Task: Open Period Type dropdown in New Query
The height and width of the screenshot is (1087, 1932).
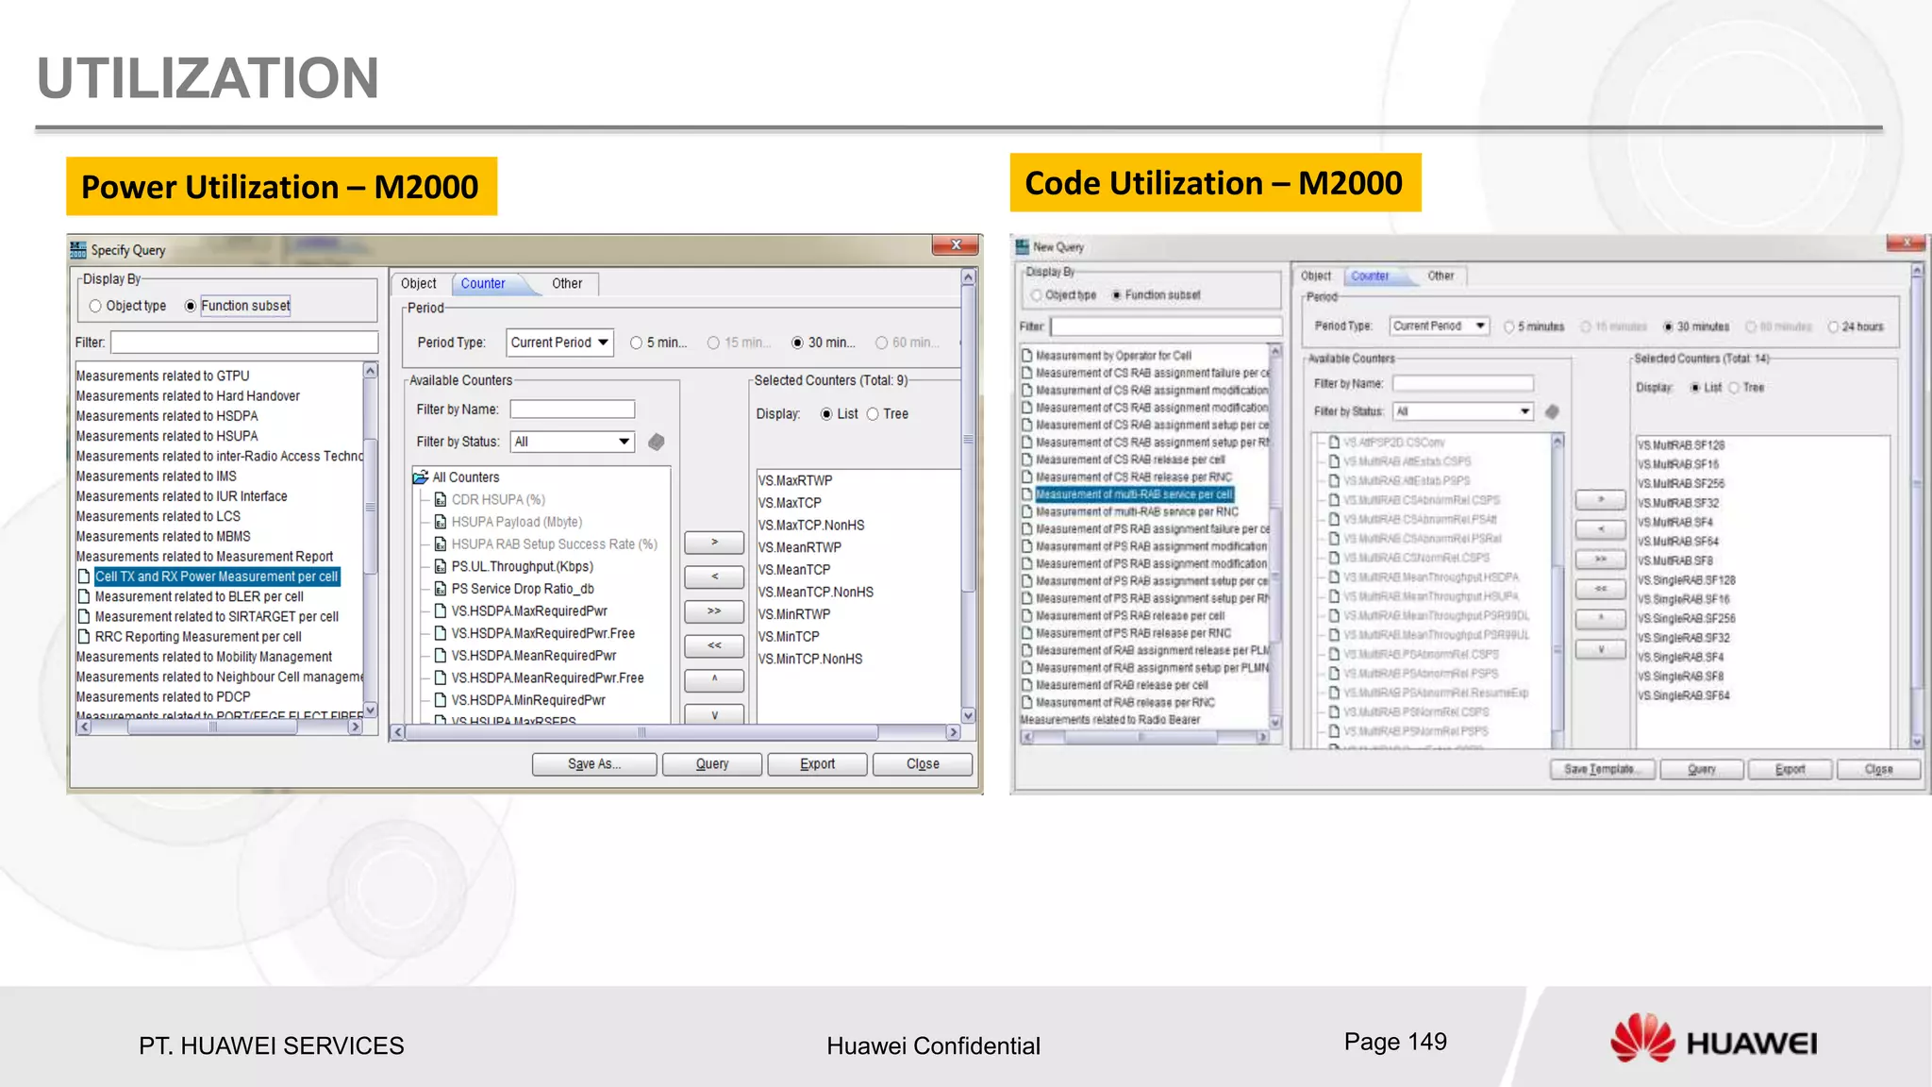Action: (x=1440, y=326)
